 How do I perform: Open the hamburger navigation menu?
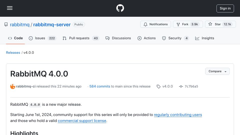pos(10,8)
